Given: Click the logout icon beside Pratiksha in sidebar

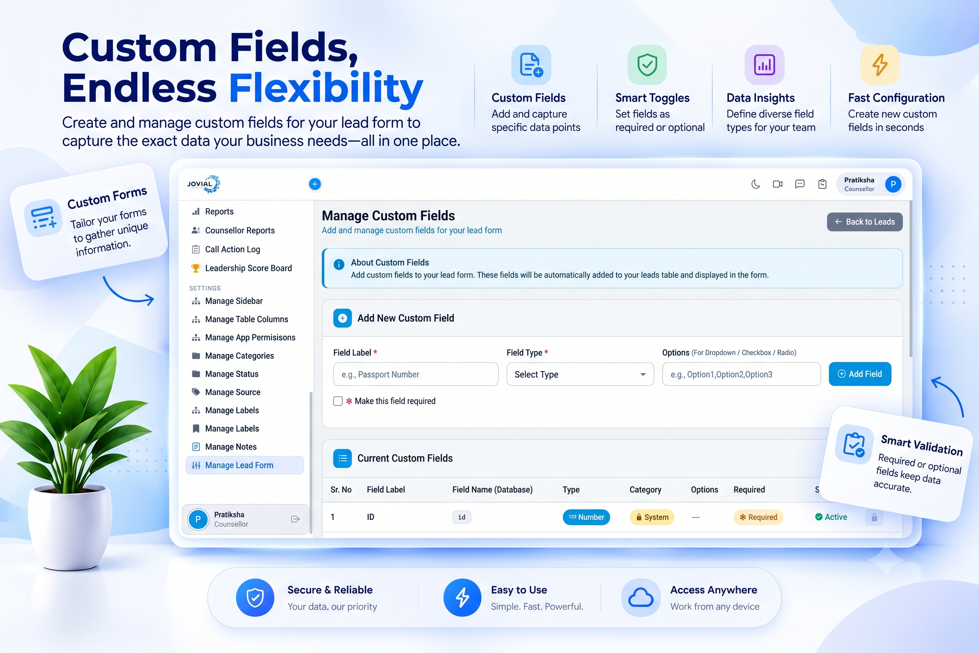Looking at the screenshot, I should (x=295, y=519).
